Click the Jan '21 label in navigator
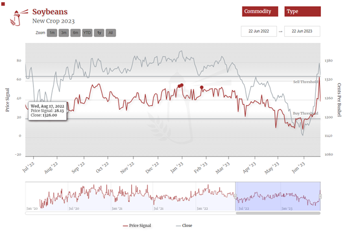Screen dimensions: 347x232 (117, 209)
